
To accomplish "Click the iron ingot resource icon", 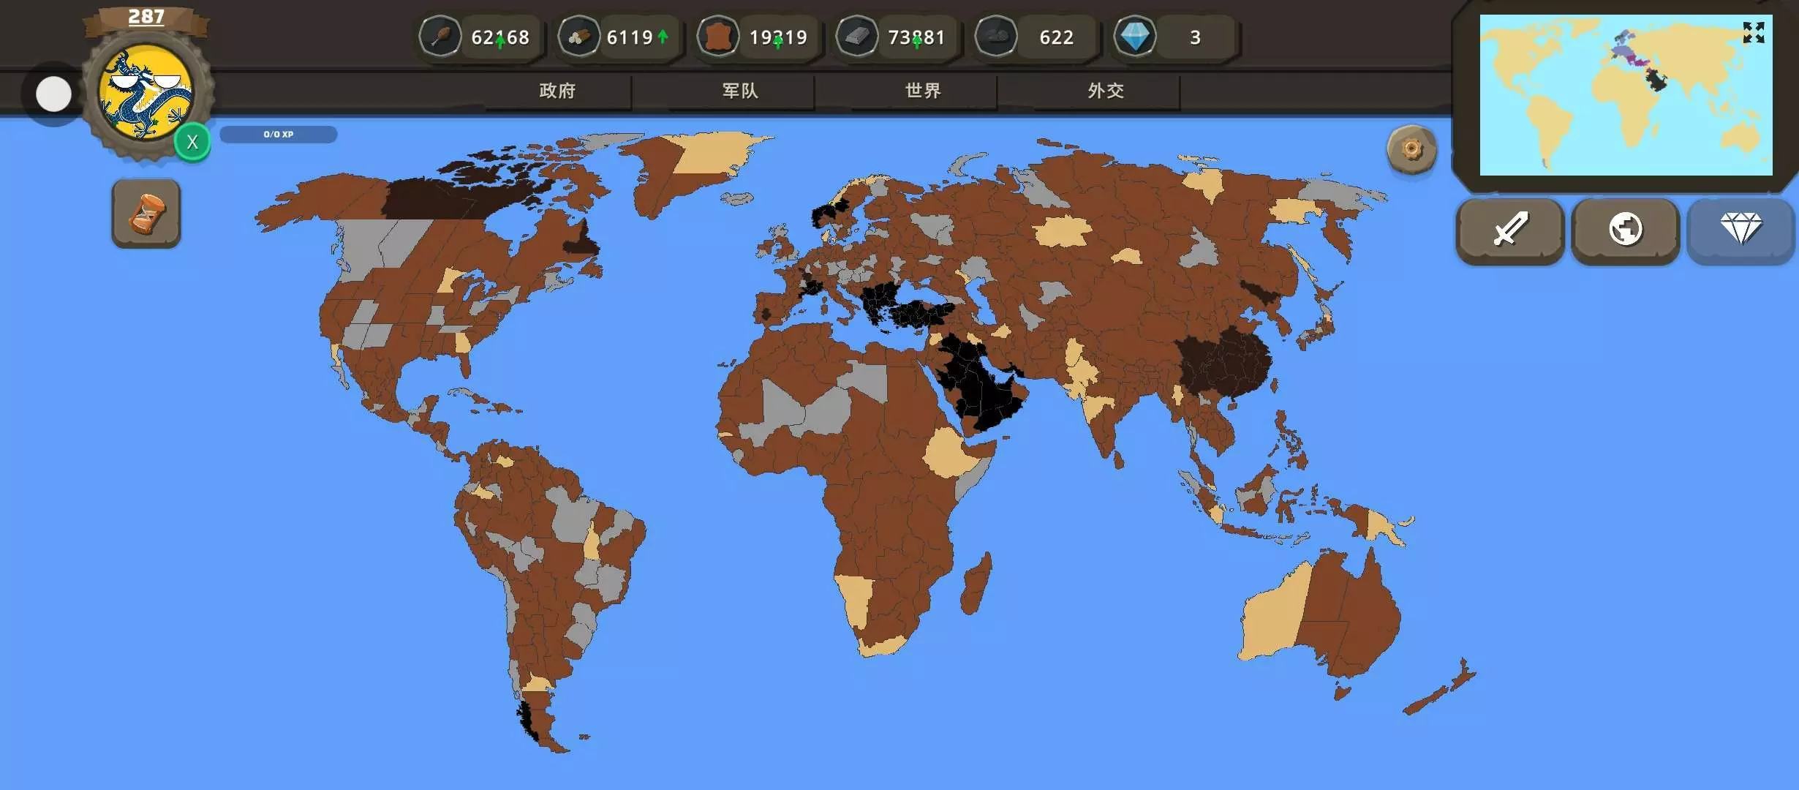I will coord(857,37).
